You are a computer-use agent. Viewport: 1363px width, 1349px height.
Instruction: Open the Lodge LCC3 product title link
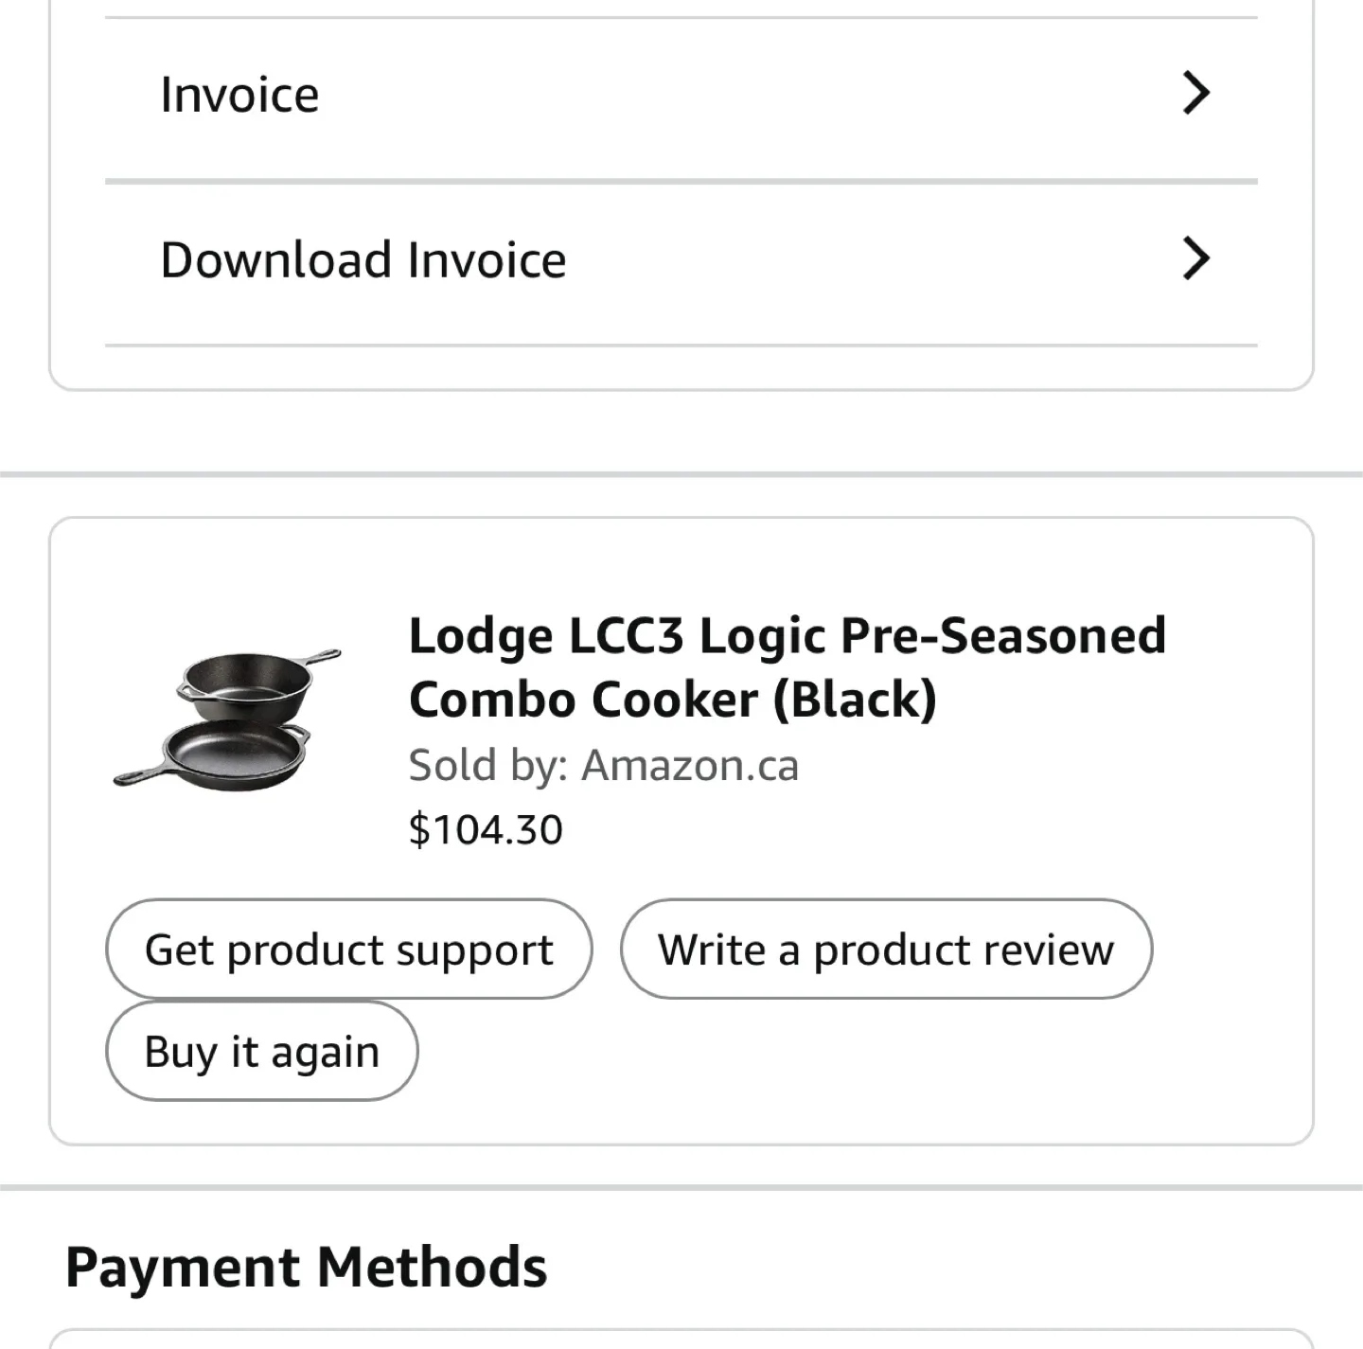point(786,666)
